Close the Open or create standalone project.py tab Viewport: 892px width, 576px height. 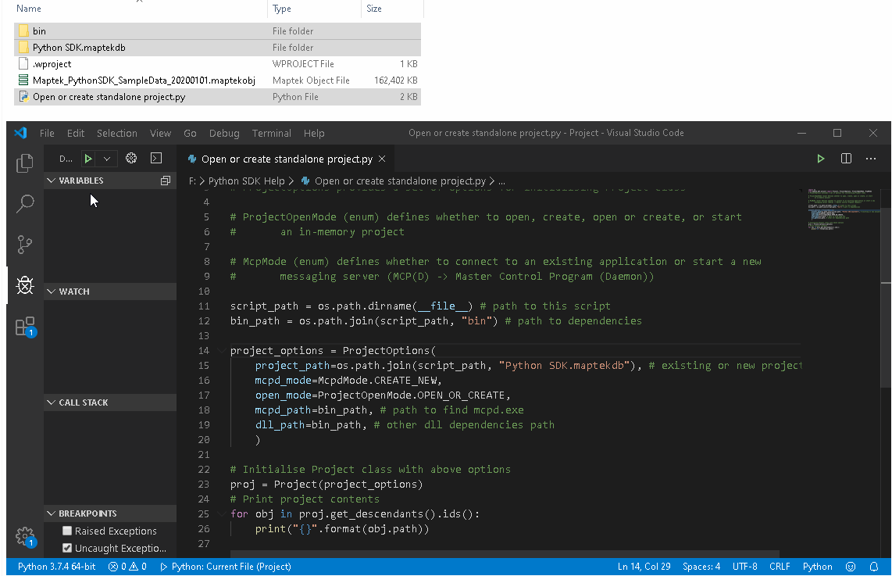[382, 159]
